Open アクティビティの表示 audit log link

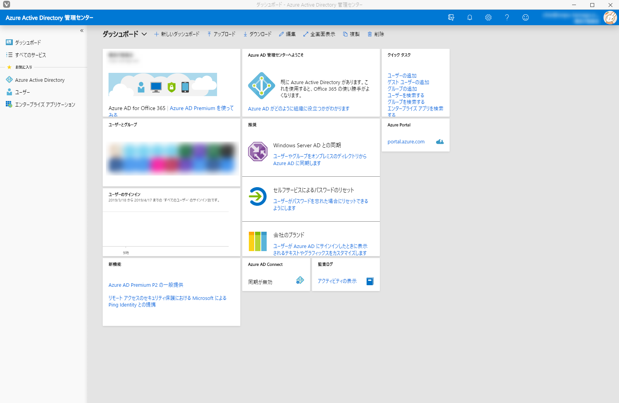coord(337,281)
